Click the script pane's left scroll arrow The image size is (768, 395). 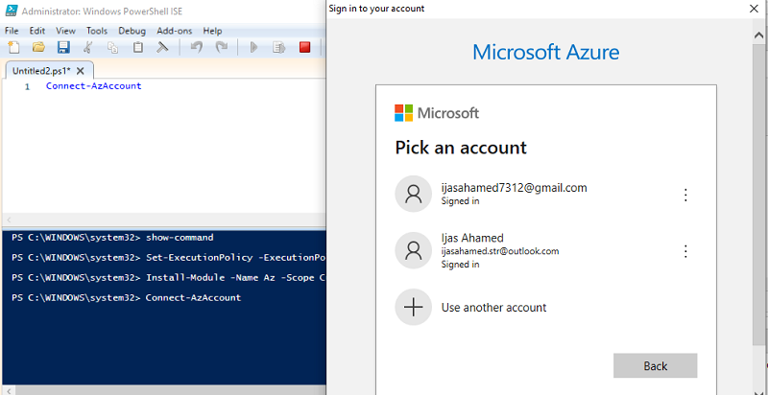point(9,220)
